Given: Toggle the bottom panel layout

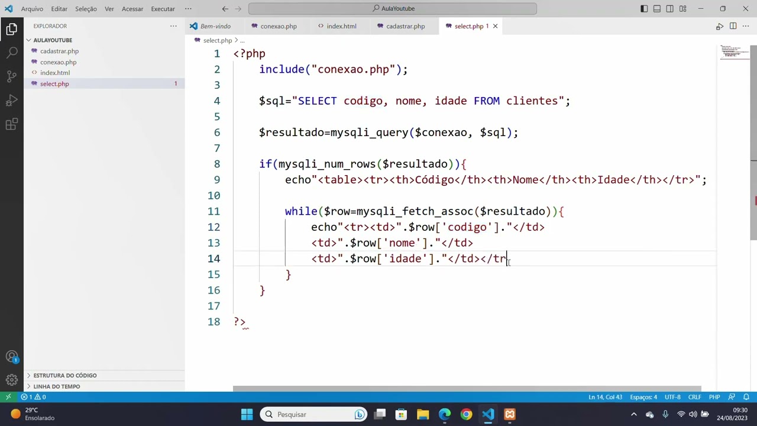Looking at the screenshot, I should pos(657,9).
